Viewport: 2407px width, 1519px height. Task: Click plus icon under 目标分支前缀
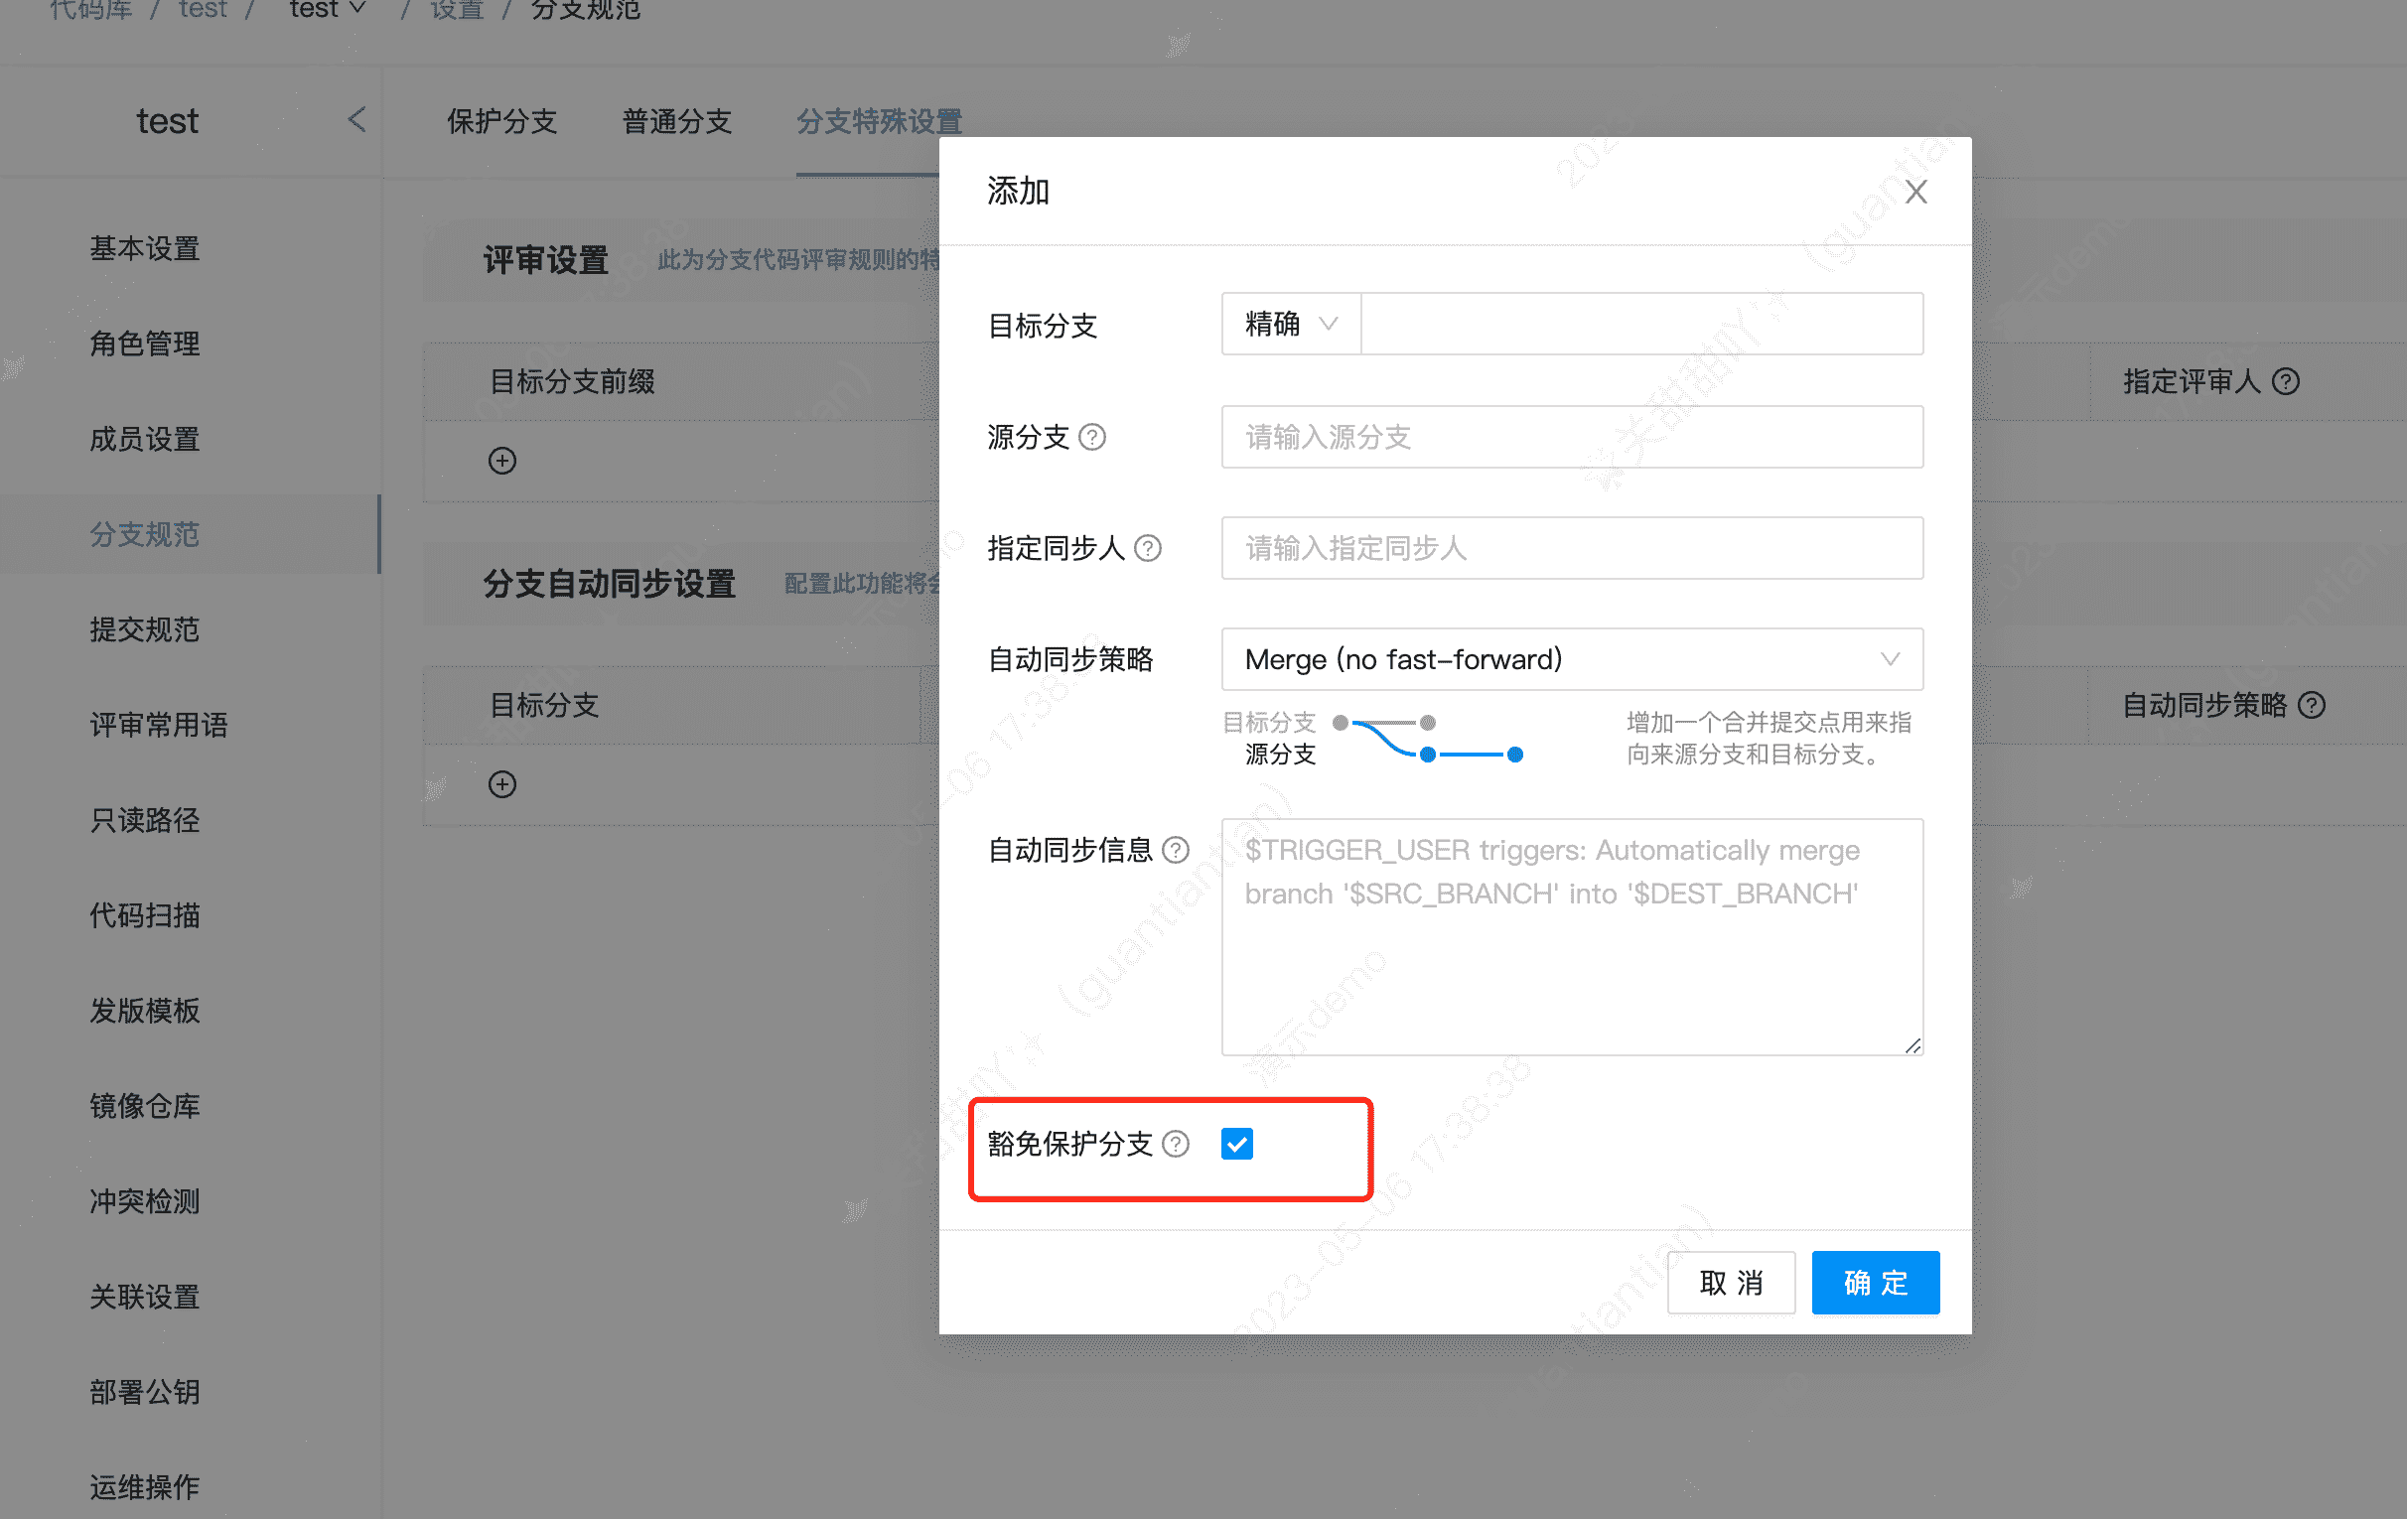501,461
